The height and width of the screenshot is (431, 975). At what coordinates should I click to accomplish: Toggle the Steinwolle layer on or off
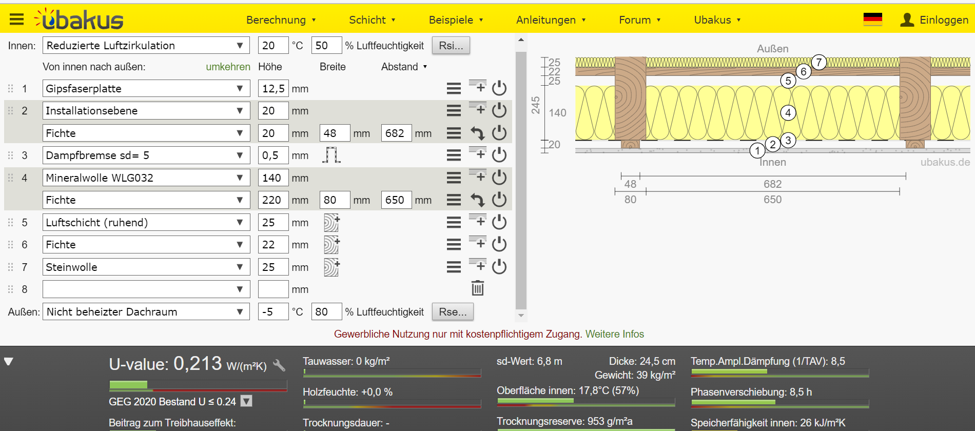coord(499,267)
